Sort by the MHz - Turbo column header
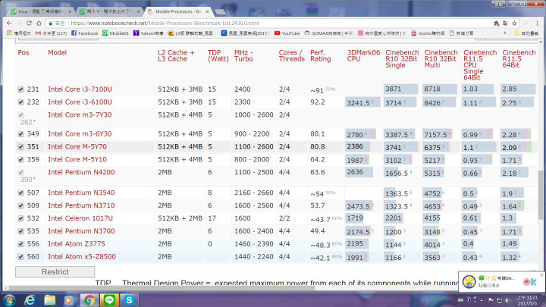 [x=243, y=55]
